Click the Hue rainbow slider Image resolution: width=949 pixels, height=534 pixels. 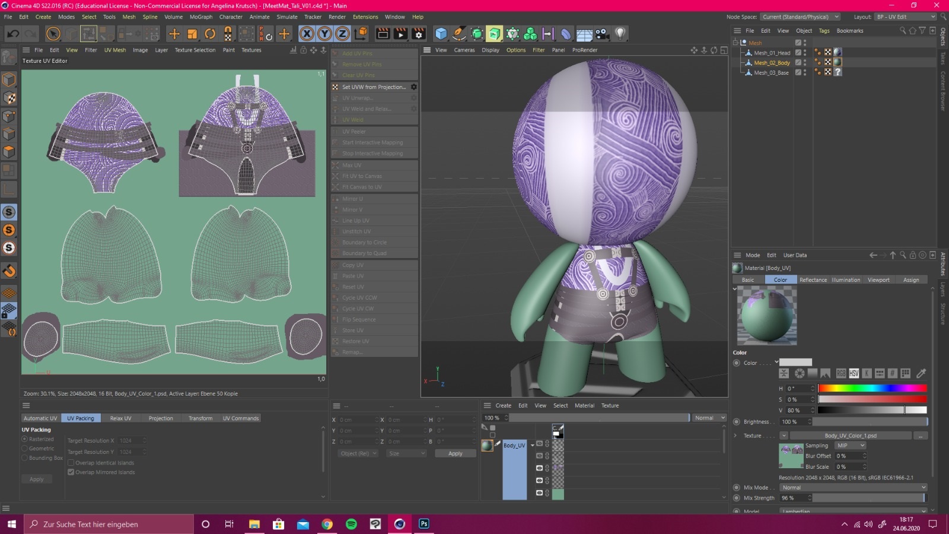[872, 388]
